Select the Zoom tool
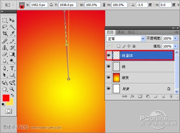180x133 pixels. [x=12, y=89]
